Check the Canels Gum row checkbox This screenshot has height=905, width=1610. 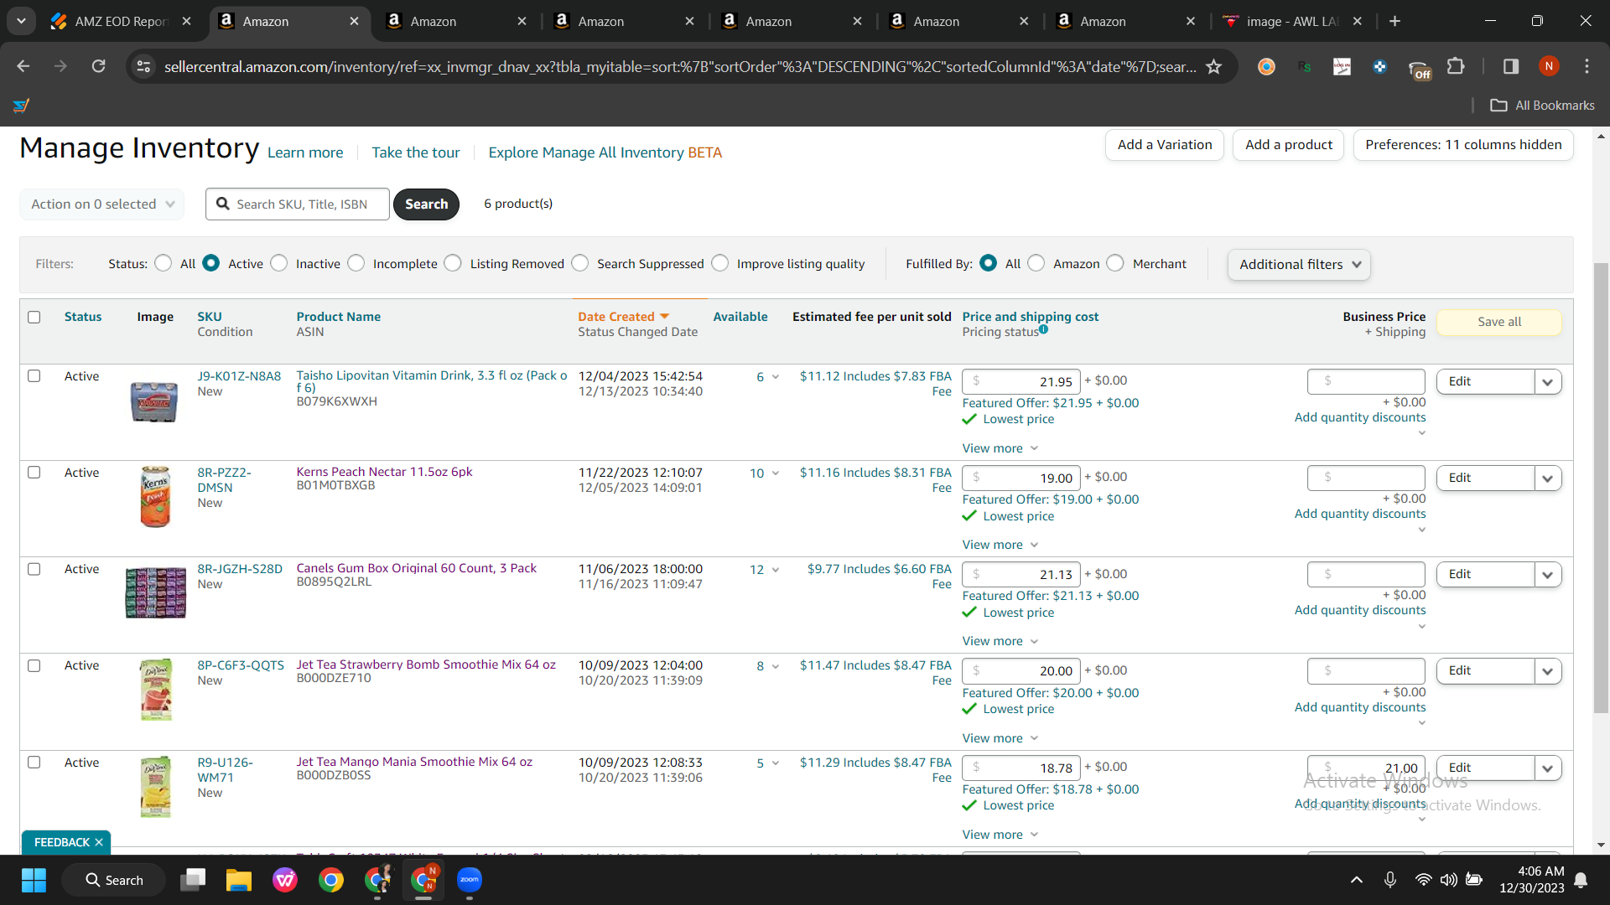(x=34, y=569)
